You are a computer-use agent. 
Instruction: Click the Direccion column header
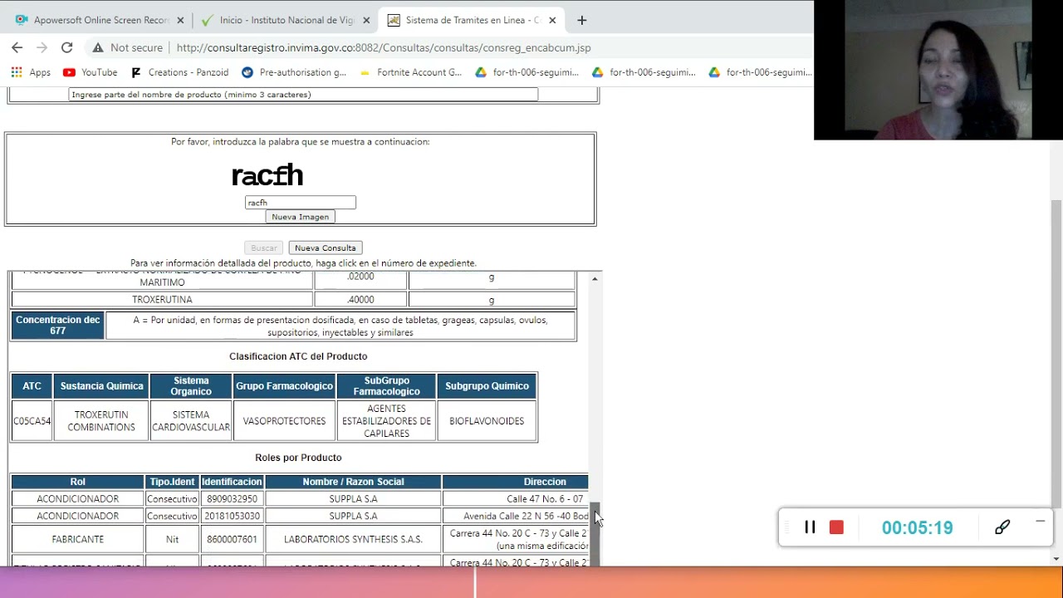coord(516,482)
